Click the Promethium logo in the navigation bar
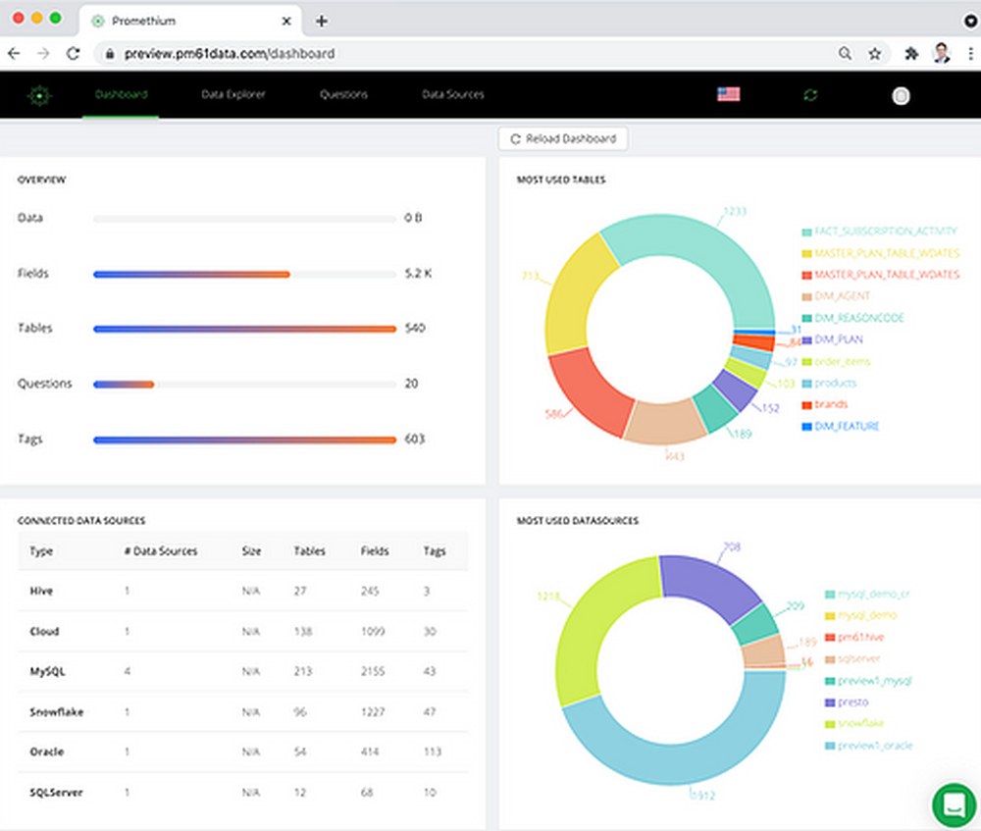This screenshot has height=831, width=981. pos(39,95)
